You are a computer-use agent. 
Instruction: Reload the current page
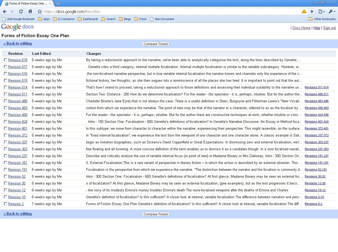[21, 11]
